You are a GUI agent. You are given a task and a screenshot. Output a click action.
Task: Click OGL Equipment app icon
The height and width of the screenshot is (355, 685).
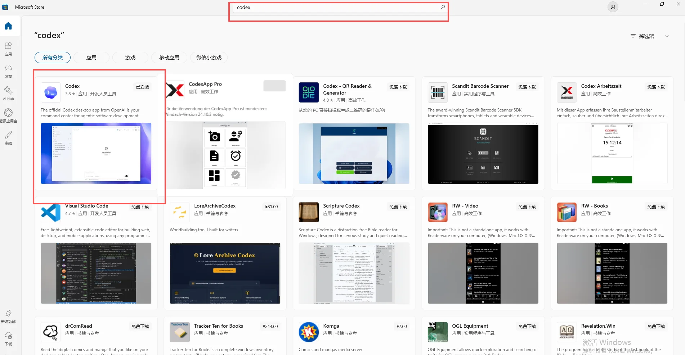[438, 332]
